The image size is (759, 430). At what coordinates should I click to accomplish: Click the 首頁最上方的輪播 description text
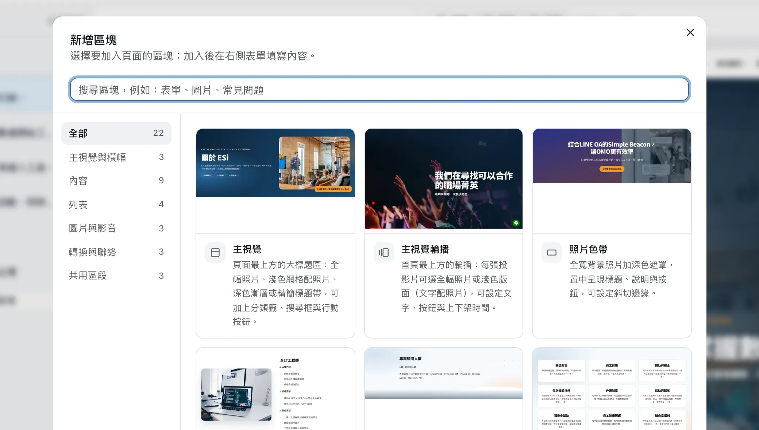pos(456,286)
